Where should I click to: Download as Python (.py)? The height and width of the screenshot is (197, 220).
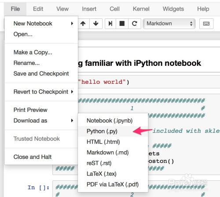(113, 131)
